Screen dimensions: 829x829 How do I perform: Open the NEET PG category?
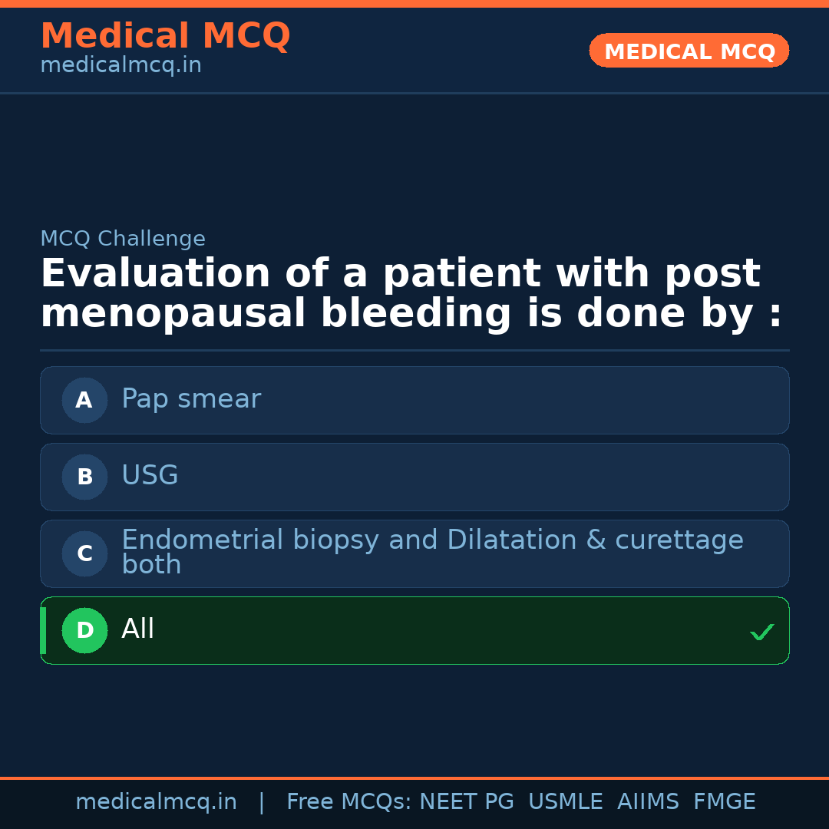coord(466,801)
